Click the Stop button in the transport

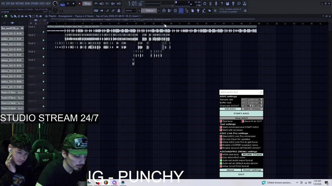pyautogui.click(x=73, y=4)
